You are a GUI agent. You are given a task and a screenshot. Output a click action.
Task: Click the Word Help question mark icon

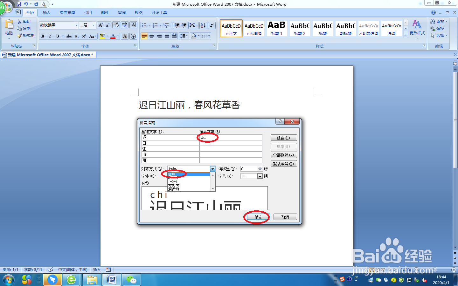[434, 13]
